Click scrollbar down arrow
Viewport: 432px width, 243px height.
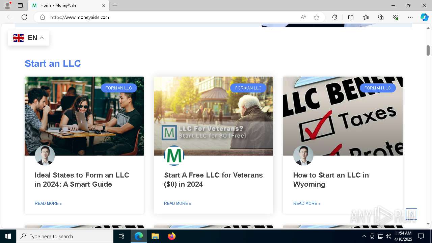(x=428, y=224)
